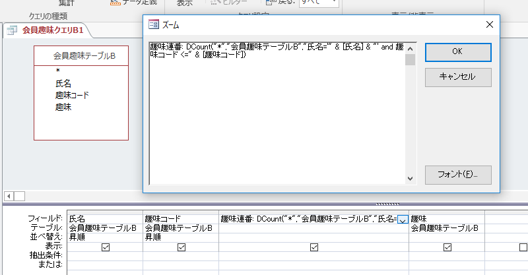Toggle the 表示 checkbox for 氏名 column
The width and height of the screenshot is (528, 275).
click(106, 247)
